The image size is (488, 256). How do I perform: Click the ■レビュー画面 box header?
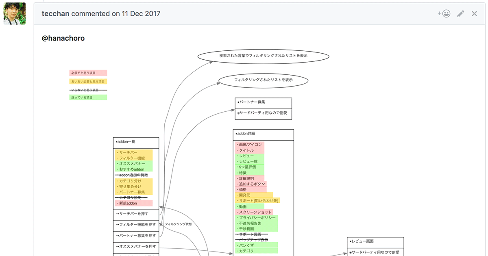(x=375, y=242)
